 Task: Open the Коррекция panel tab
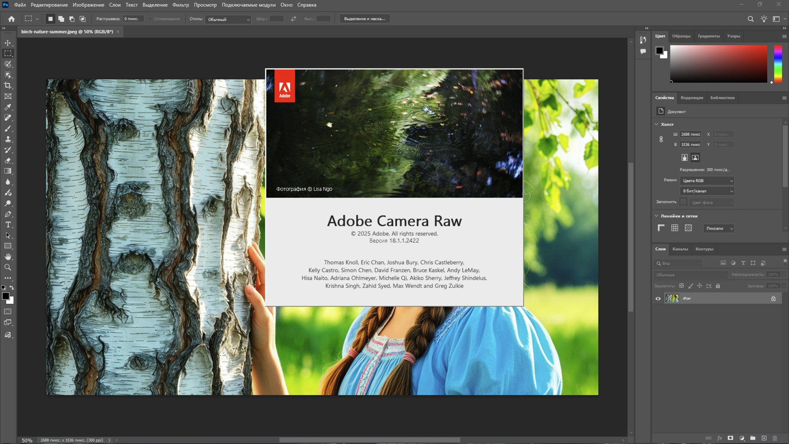pos(692,98)
